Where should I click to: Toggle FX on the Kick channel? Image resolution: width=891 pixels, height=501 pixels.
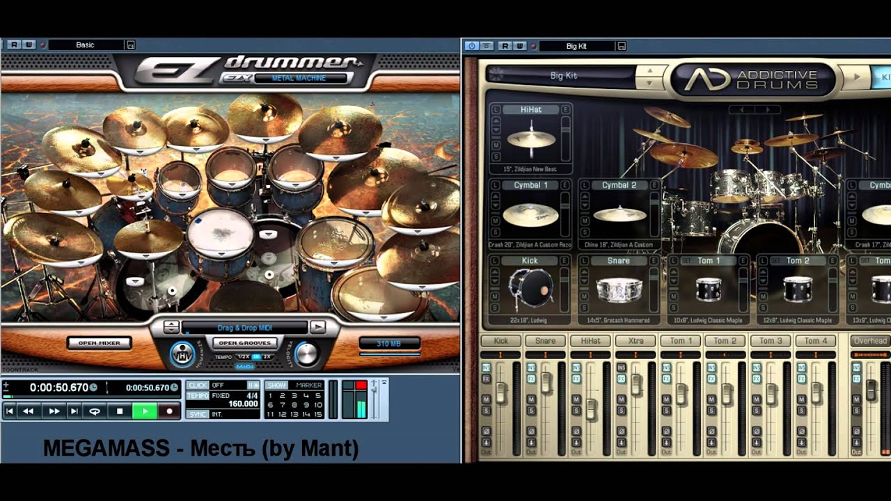tap(486, 378)
